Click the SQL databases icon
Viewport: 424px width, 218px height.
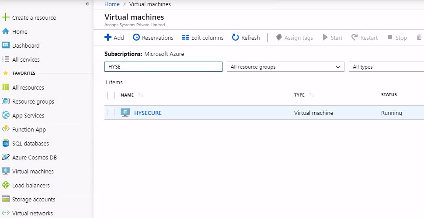point(5,143)
